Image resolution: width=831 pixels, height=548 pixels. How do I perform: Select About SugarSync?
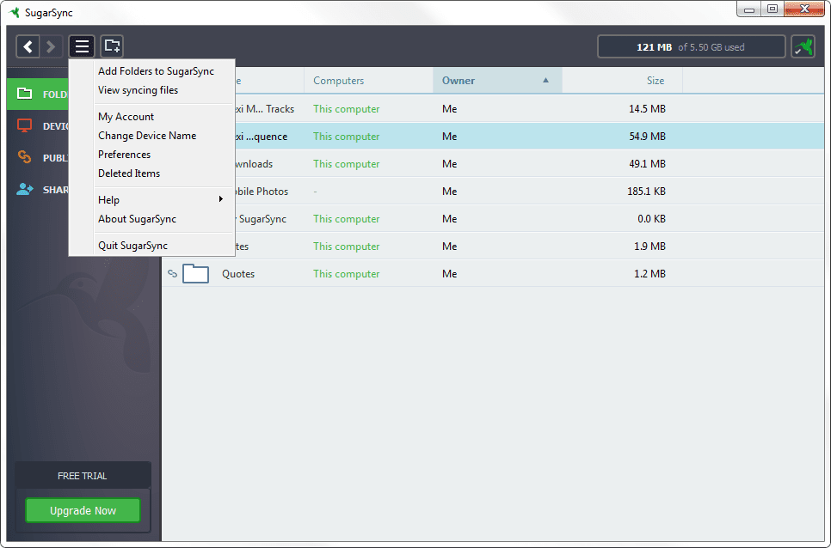[x=137, y=219]
